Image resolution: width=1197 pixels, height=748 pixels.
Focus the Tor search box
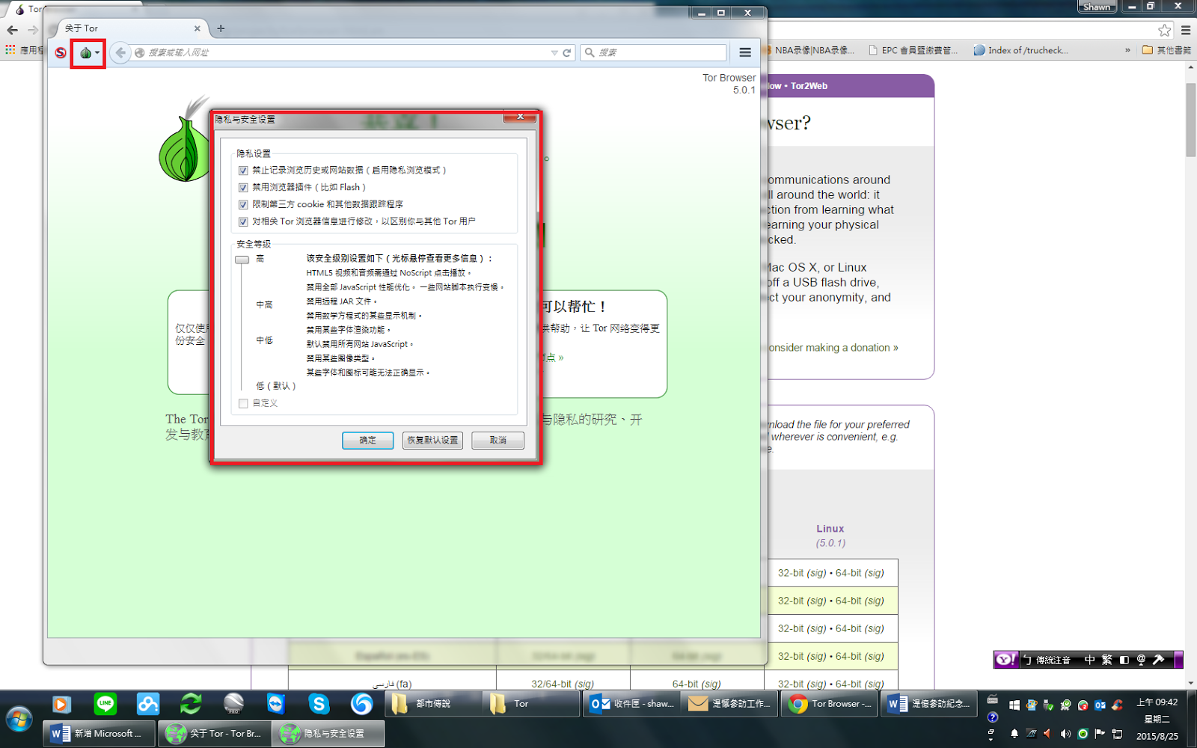(653, 52)
